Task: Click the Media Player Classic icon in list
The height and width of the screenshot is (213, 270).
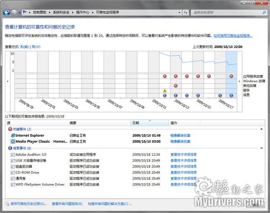Action: point(13,142)
